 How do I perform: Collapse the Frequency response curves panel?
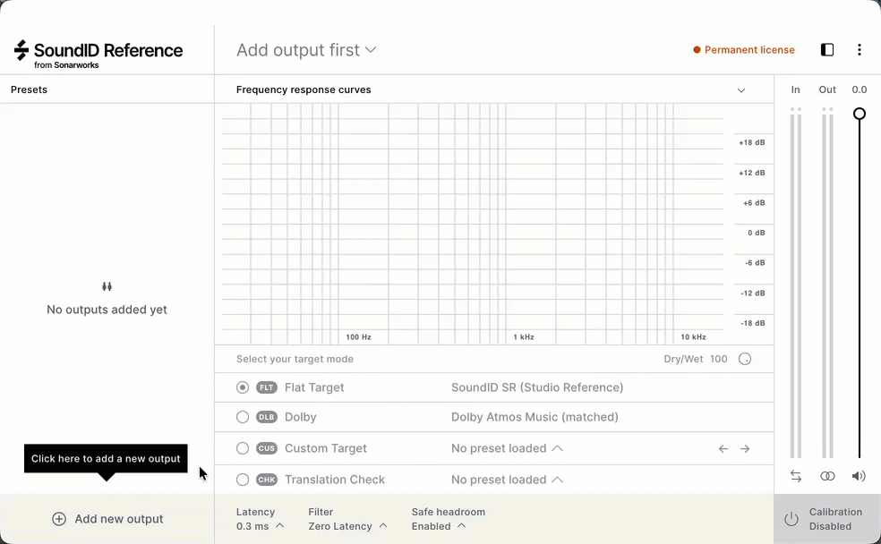pyautogui.click(x=741, y=89)
